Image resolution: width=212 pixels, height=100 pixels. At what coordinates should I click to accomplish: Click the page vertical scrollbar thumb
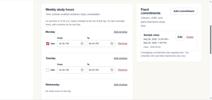pos(210,40)
